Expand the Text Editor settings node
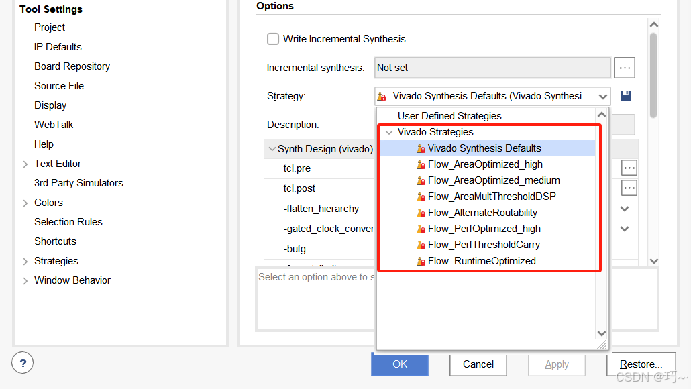Image resolution: width=691 pixels, height=389 pixels. 25,164
